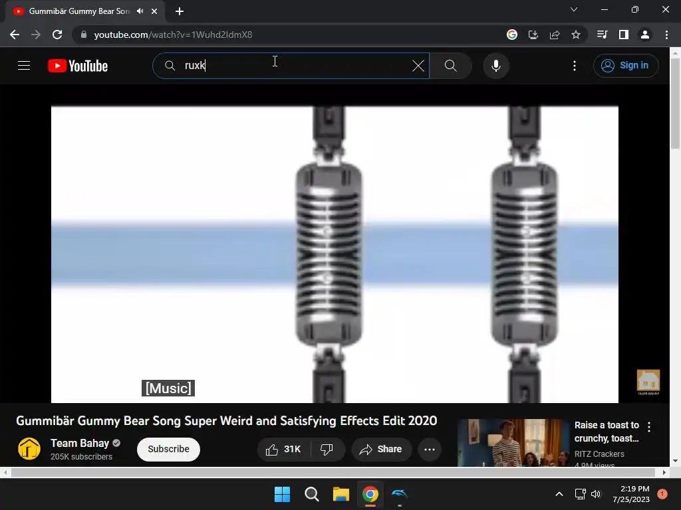Viewport: 681px width, 510px height.
Task: Open Team Bahay watermark in video
Action: click(x=648, y=382)
